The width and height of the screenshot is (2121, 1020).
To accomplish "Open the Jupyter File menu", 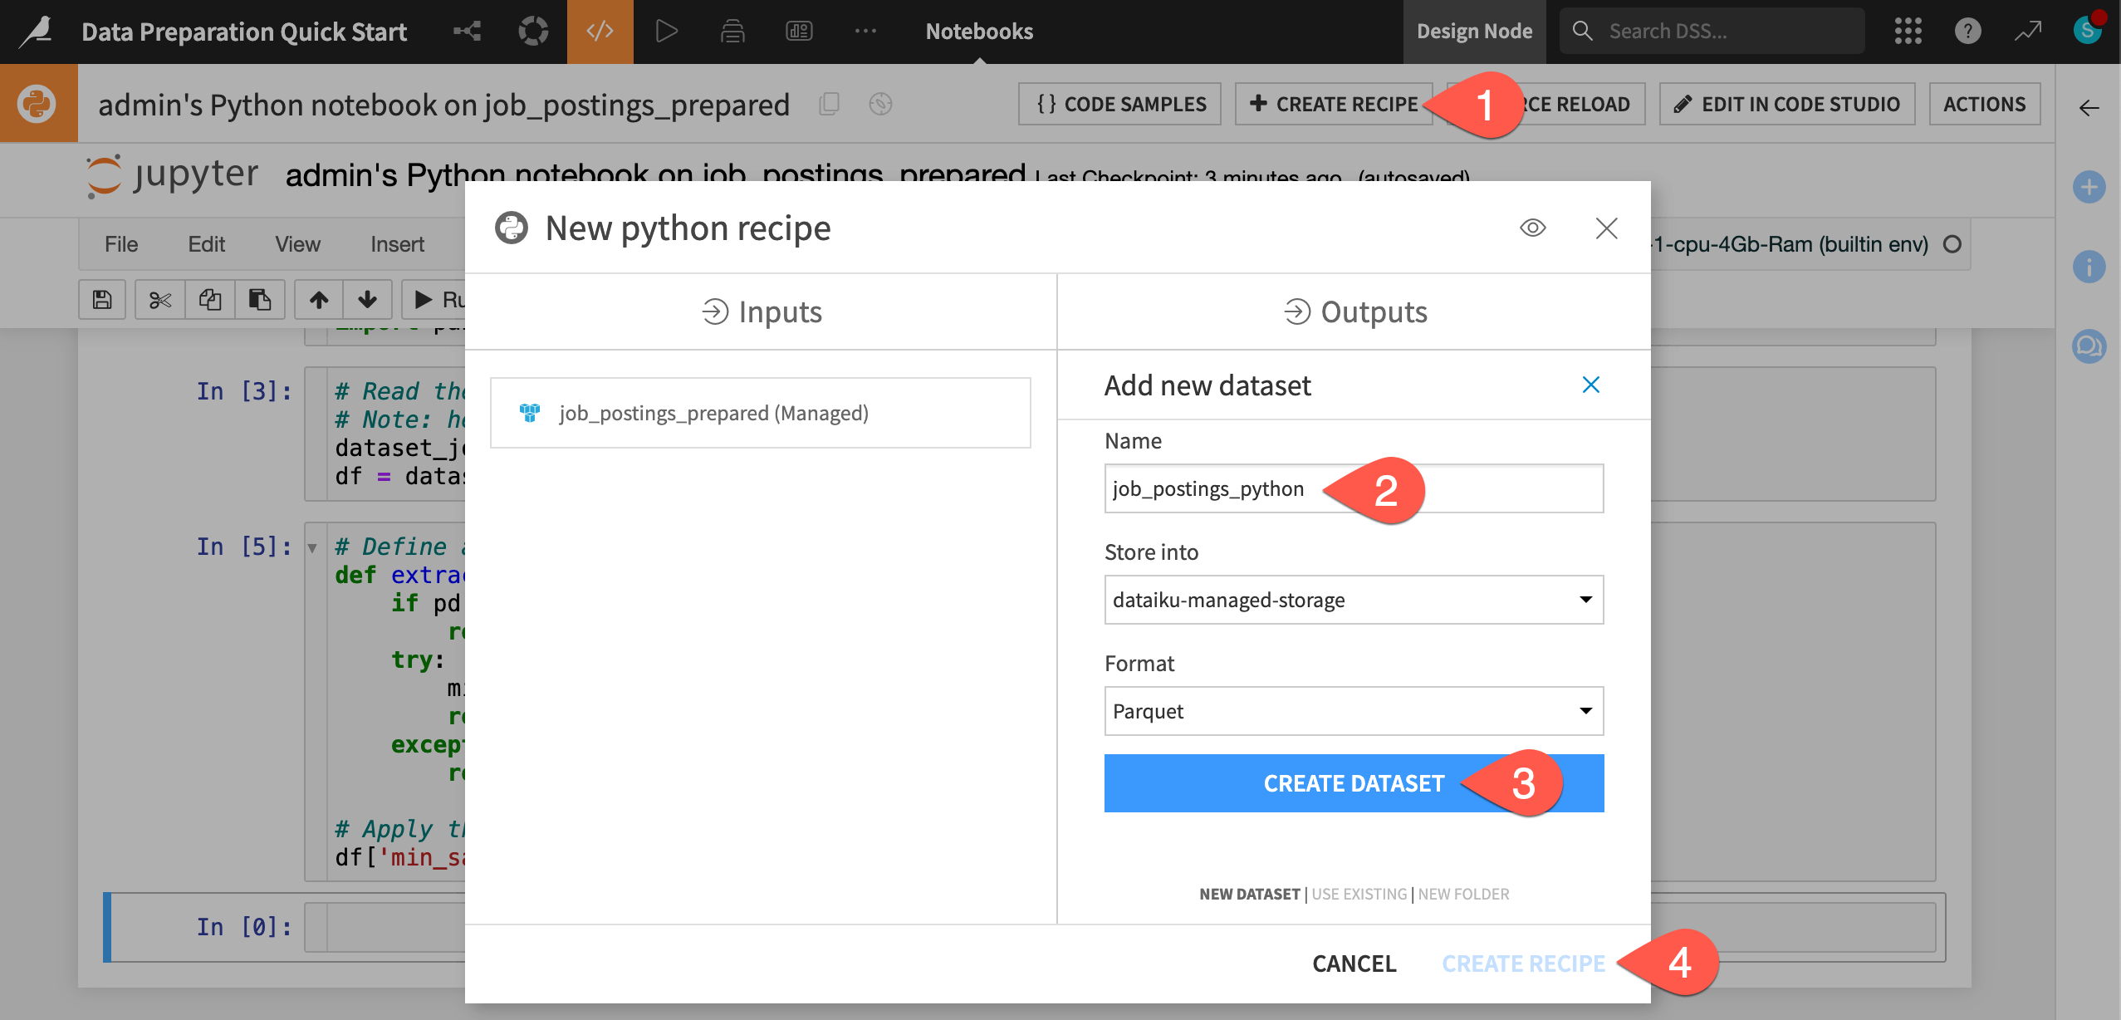I will point(121,244).
